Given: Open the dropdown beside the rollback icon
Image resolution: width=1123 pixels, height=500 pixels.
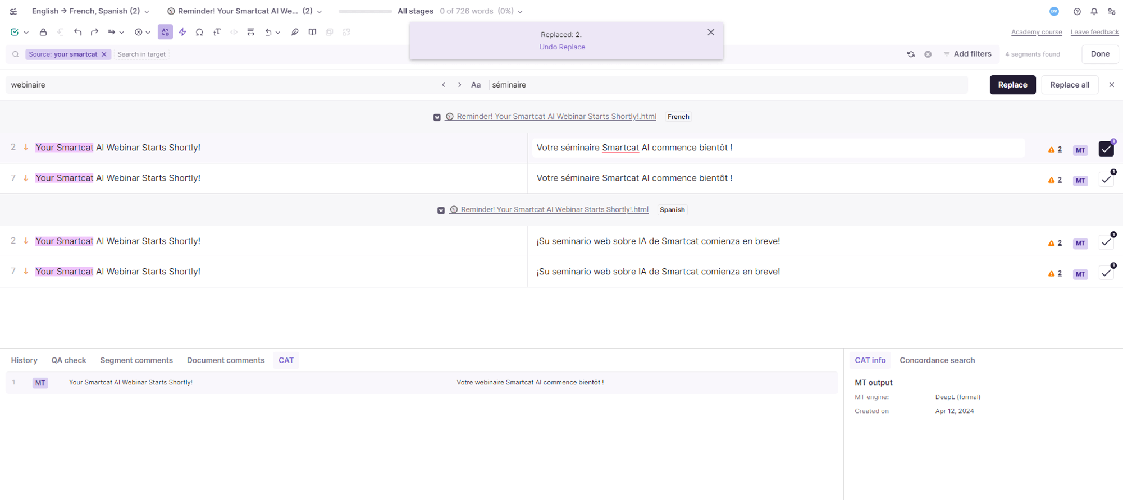Looking at the screenshot, I should point(278,33).
